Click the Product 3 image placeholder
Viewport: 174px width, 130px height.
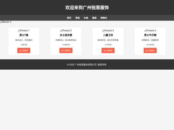[108, 30]
